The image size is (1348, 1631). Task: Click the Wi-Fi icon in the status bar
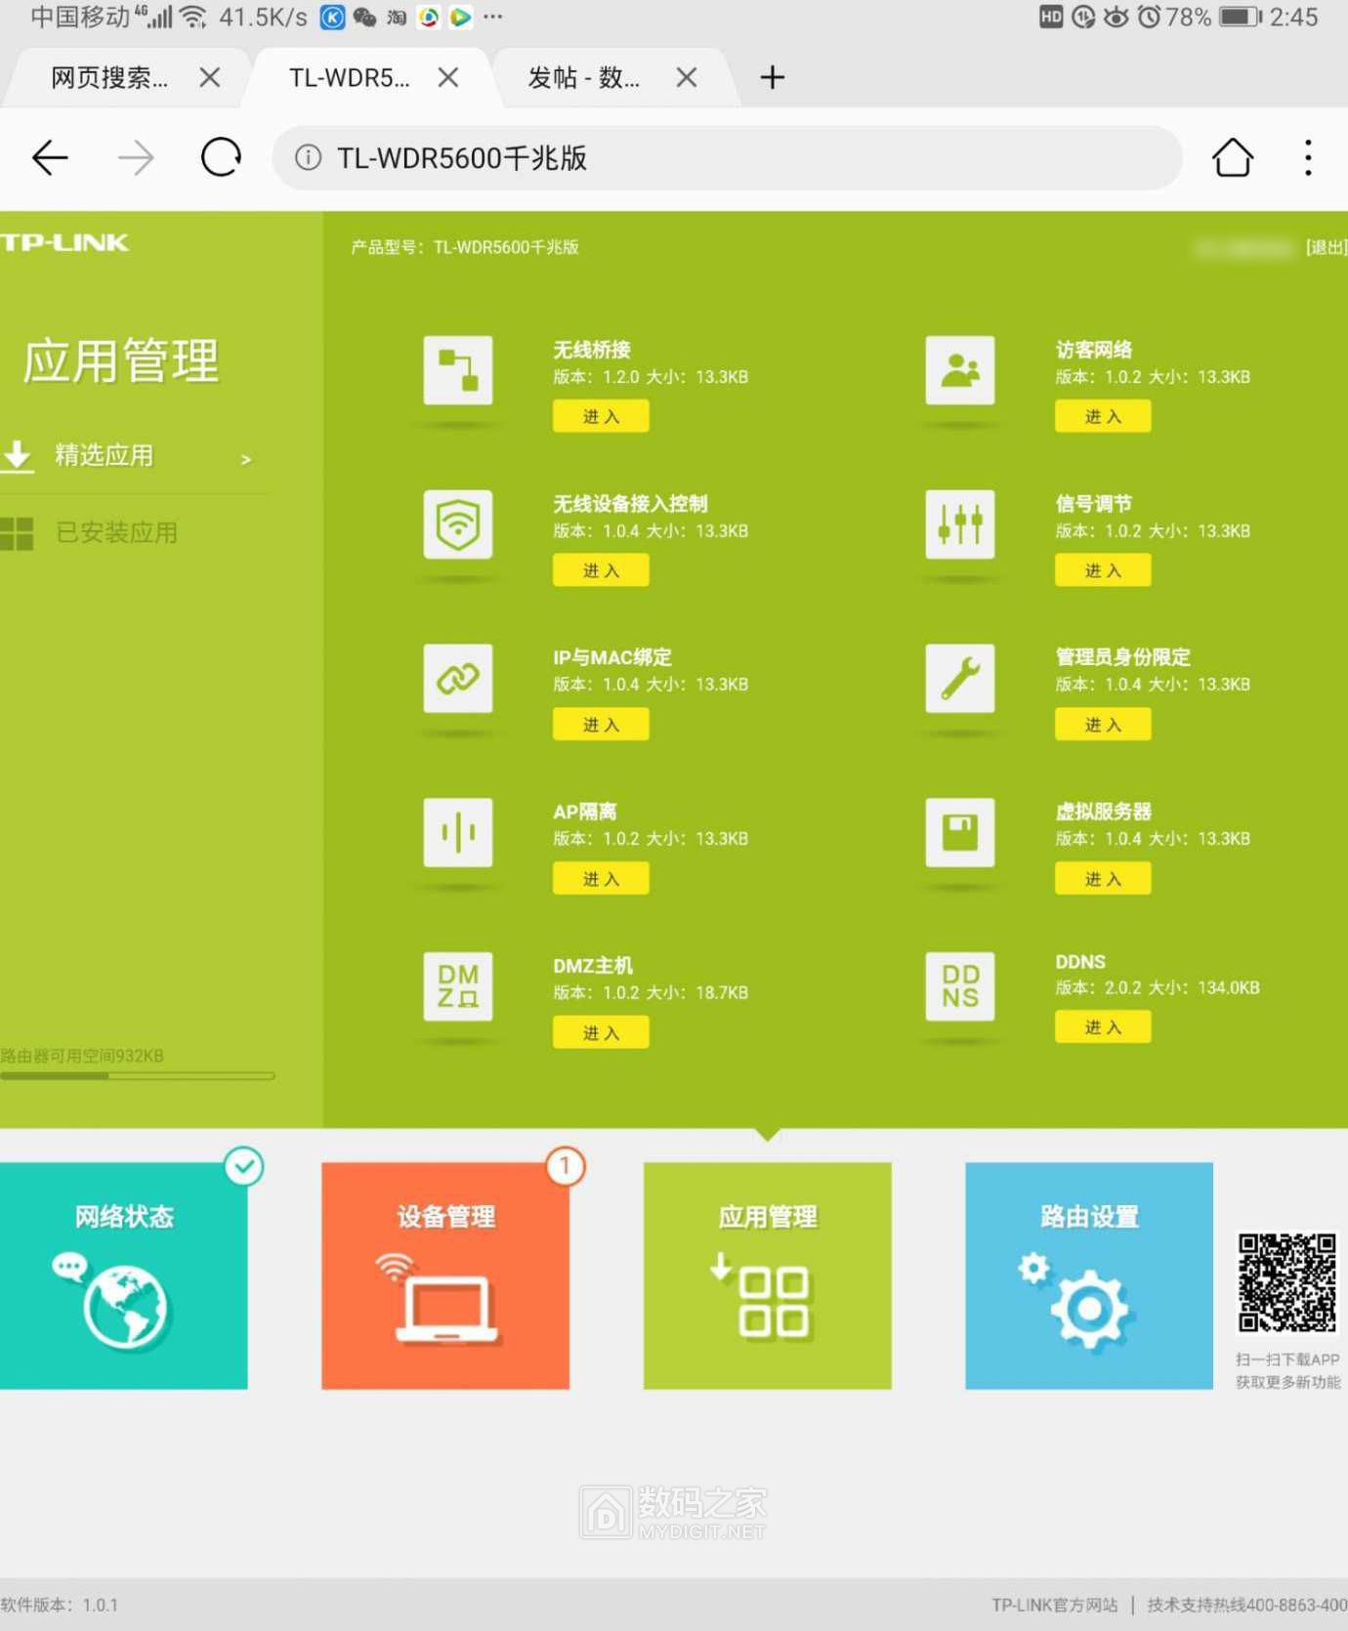[x=193, y=17]
